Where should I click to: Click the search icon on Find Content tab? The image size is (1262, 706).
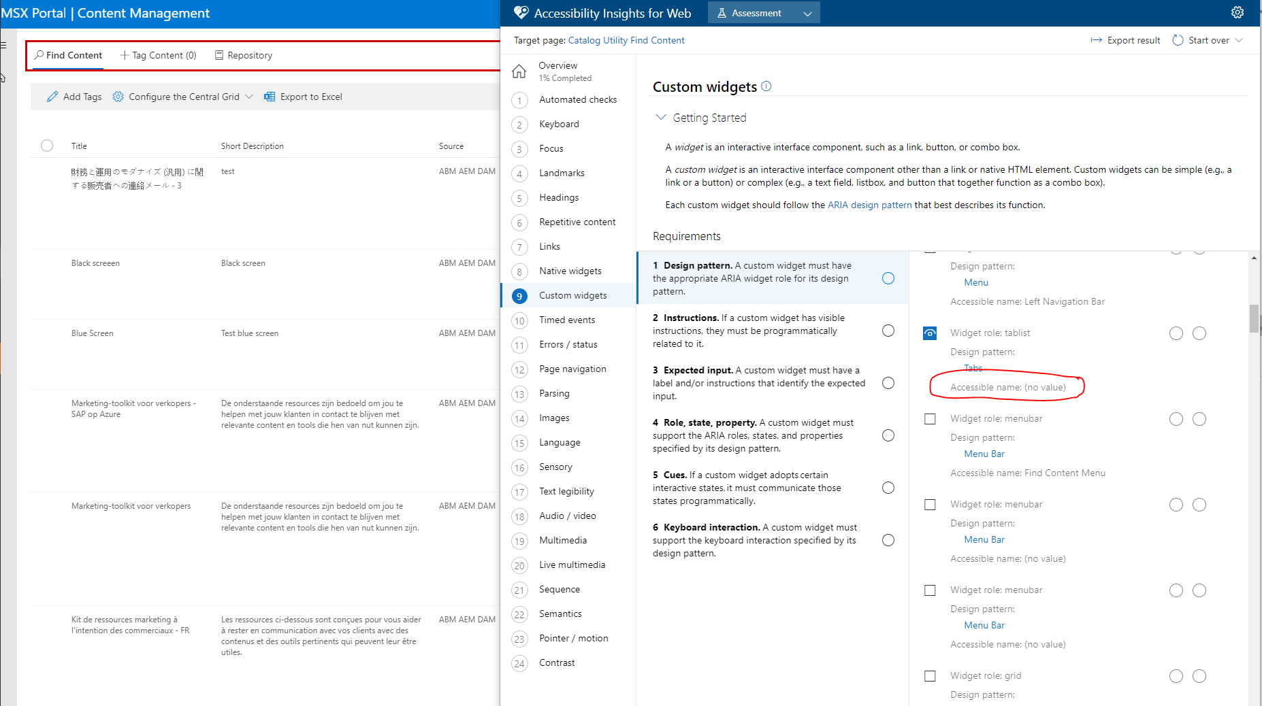click(x=39, y=55)
